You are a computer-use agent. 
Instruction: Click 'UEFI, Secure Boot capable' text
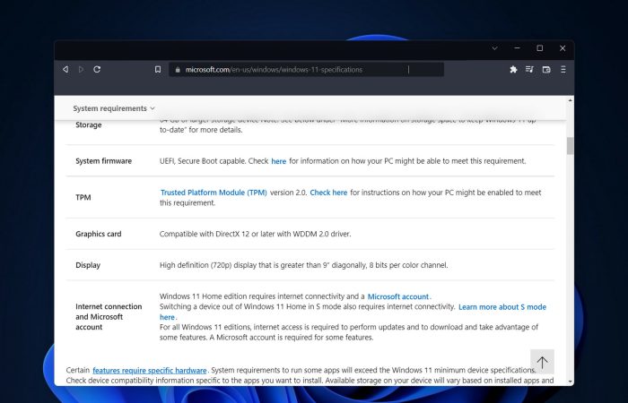(x=202, y=161)
